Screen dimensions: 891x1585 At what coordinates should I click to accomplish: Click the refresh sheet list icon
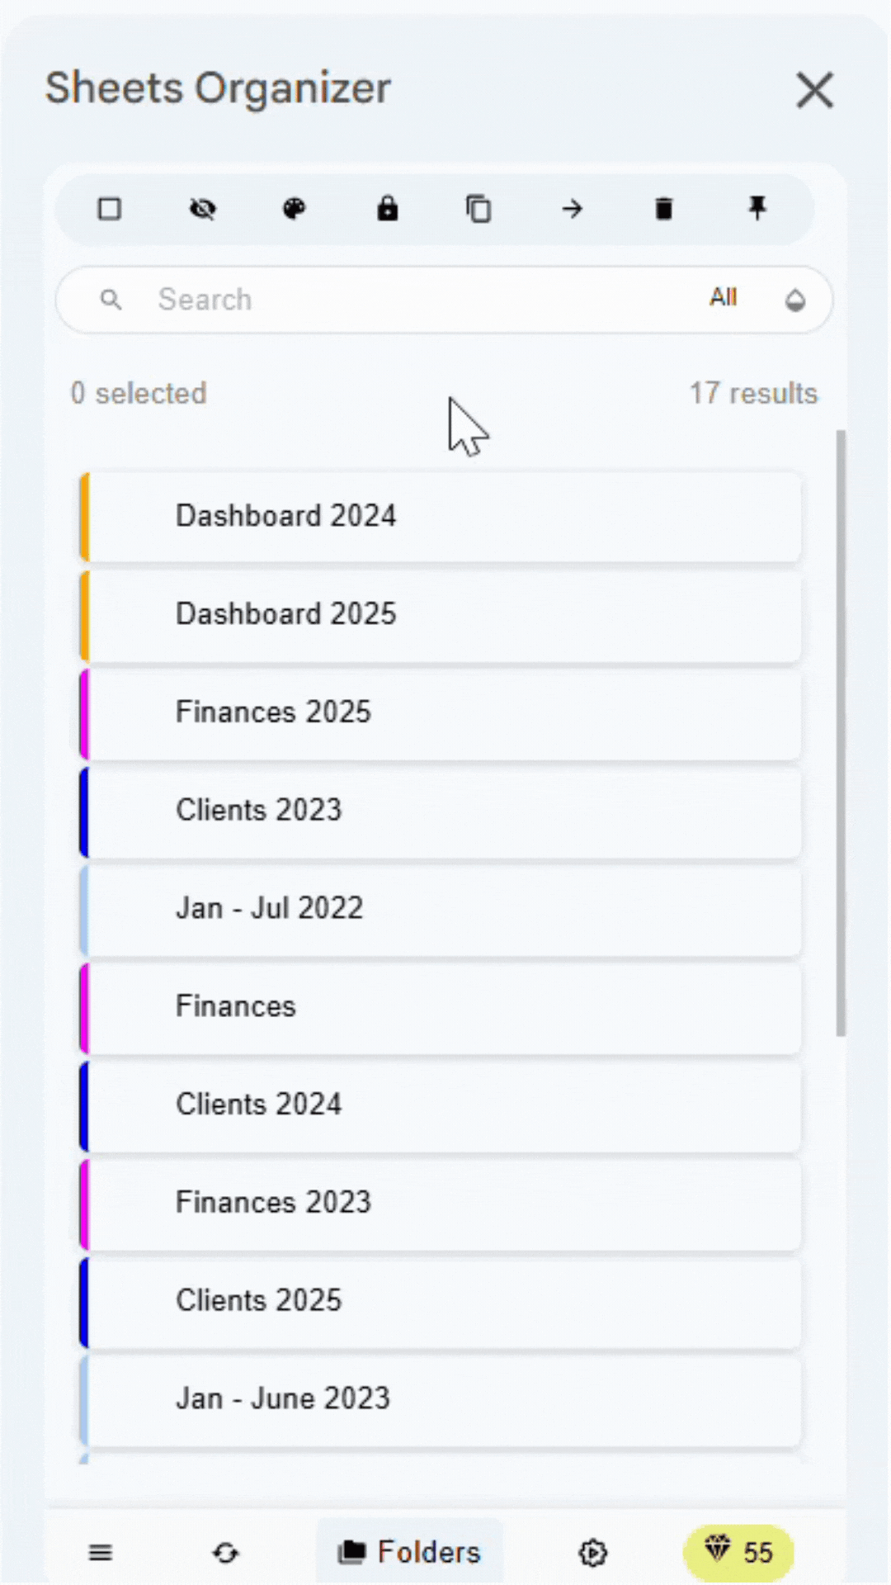pos(227,1553)
